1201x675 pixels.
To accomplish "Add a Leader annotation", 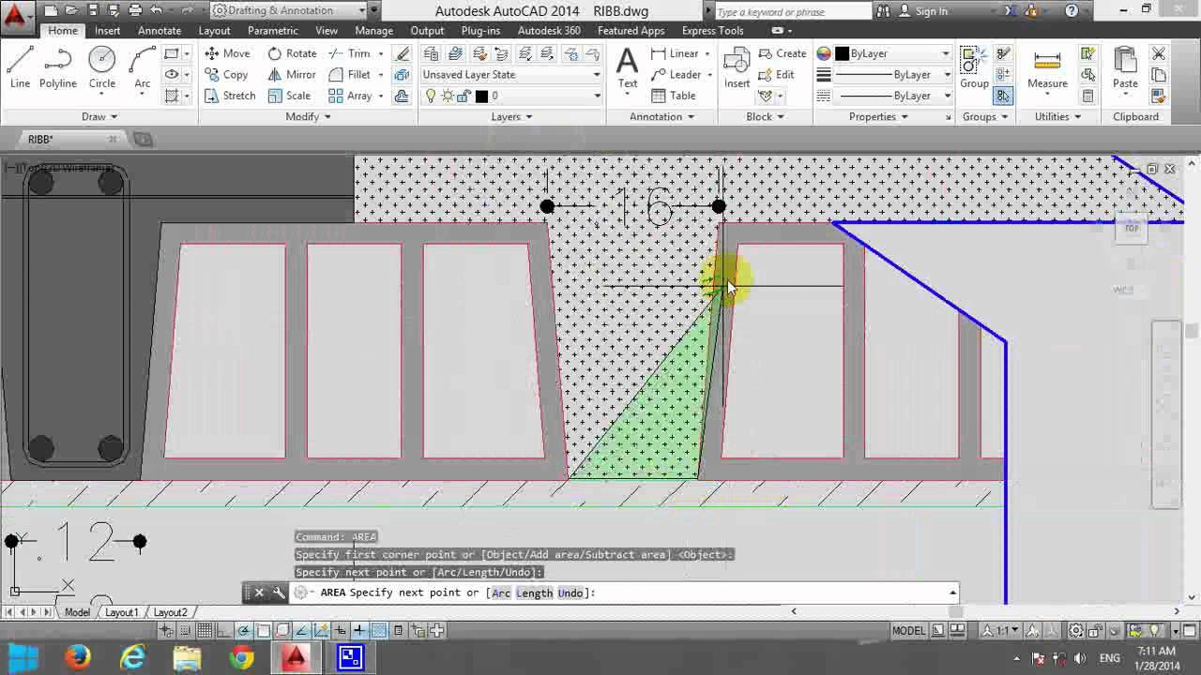I will [x=676, y=75].
